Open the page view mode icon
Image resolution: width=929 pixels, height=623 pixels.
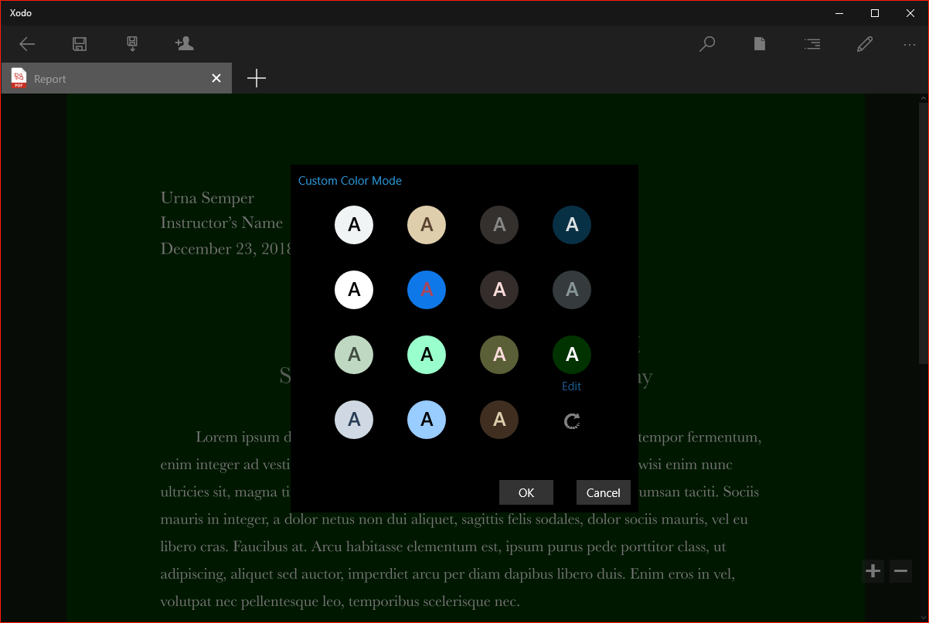[760, 44]
